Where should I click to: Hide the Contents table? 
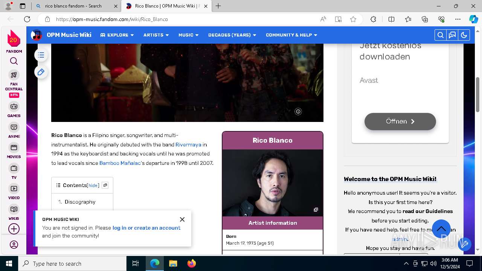pyautogui.click(x=93, y=186)
